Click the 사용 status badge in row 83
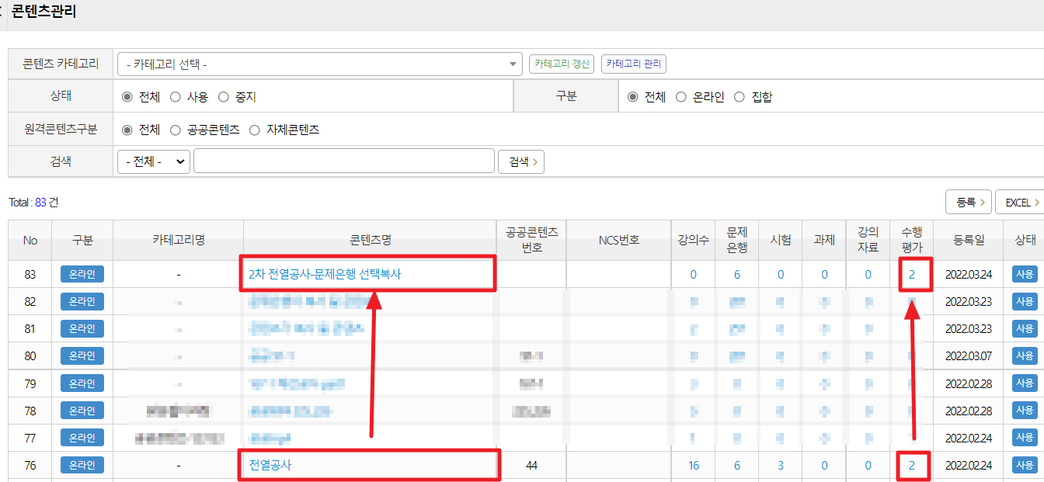The height and width of the screenshot is (482, 1044). [x=1024, y=274]
